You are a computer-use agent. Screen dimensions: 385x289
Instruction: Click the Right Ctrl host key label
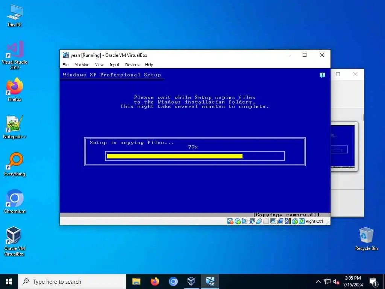pos(314,221)
